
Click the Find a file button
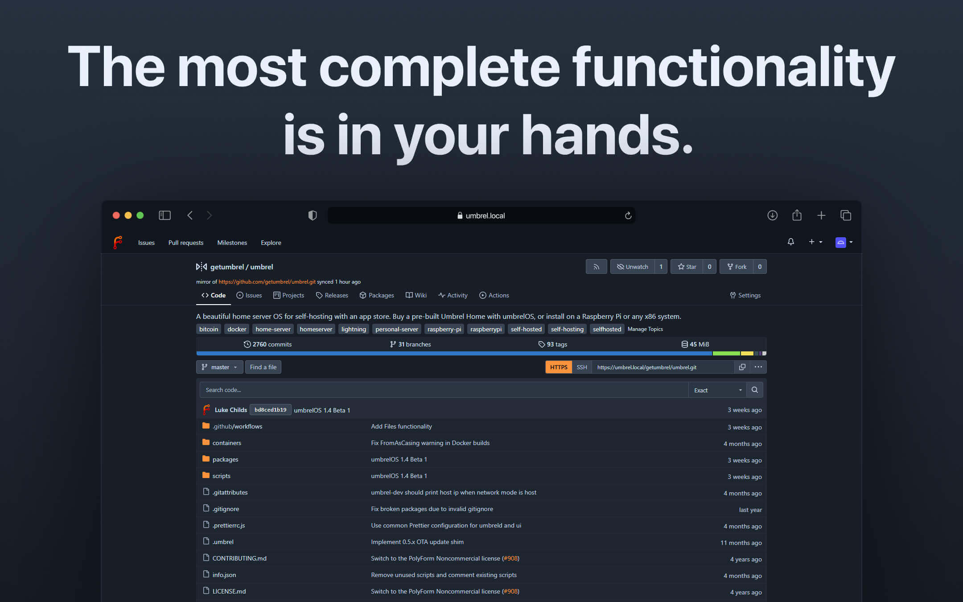263,367
